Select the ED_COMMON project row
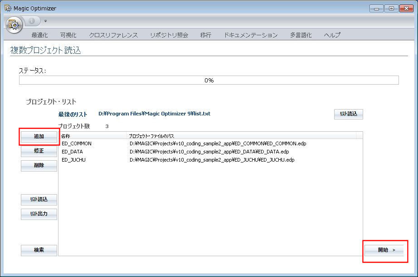The width and height of the screenshot is (418, 277). point(77,143)
